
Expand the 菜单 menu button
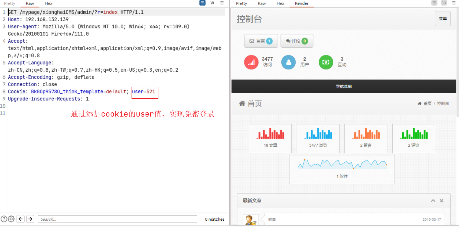pos(443,18)
